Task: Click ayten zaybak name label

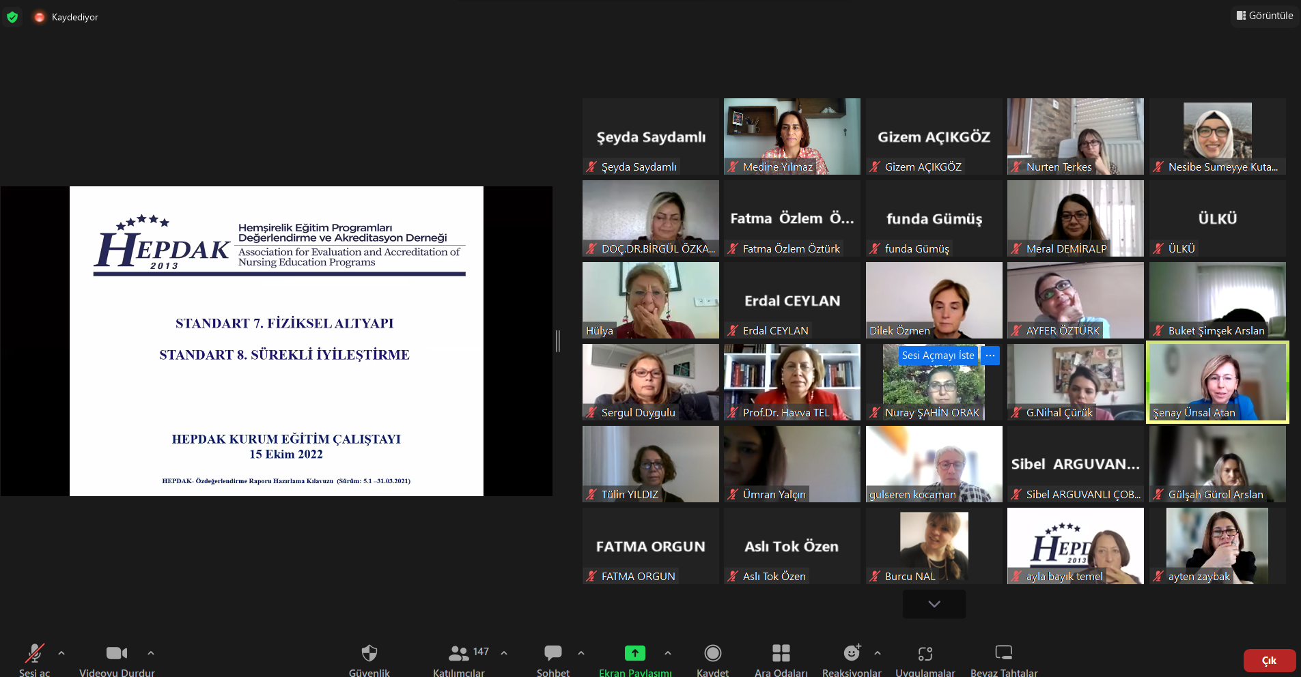Action: [1199, 576]
